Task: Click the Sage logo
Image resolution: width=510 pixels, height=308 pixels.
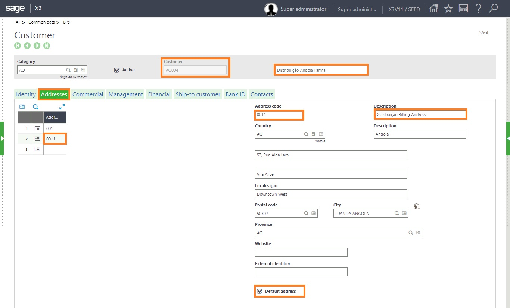Action: 15,8
